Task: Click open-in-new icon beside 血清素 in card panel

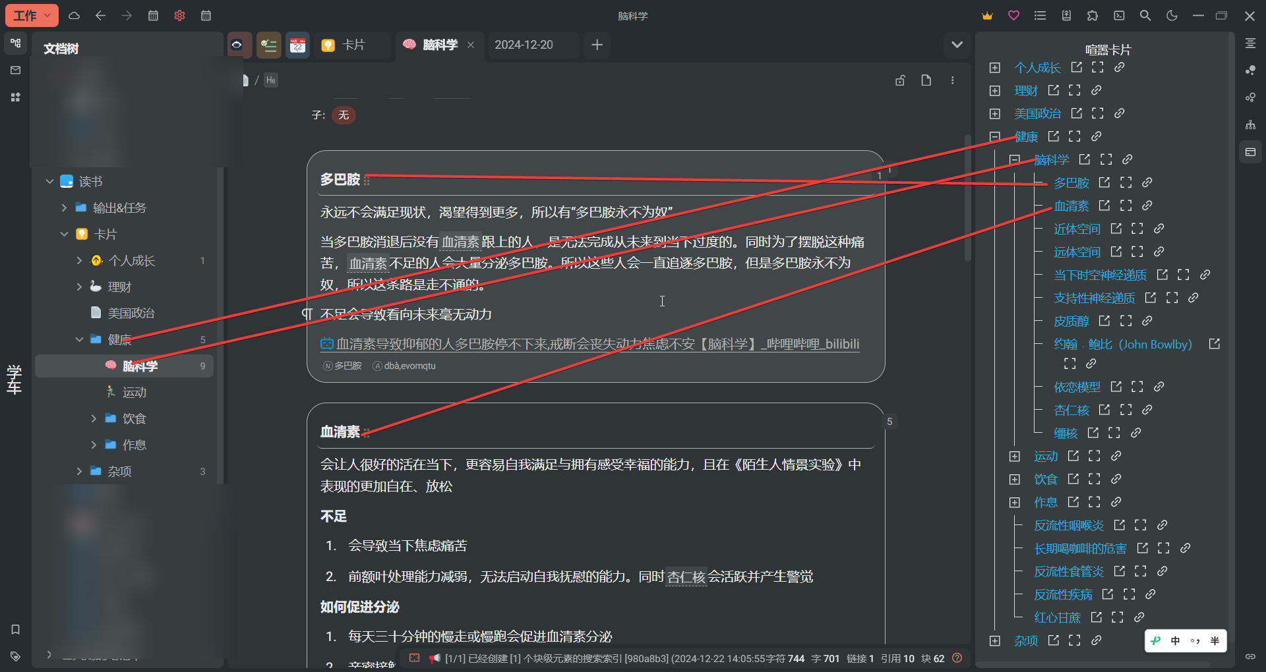Action: click(1104, 206)
